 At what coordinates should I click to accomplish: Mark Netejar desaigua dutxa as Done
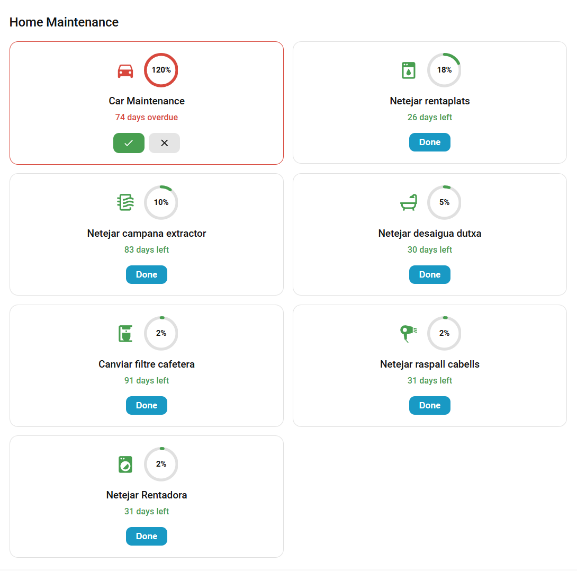[429, 274]
